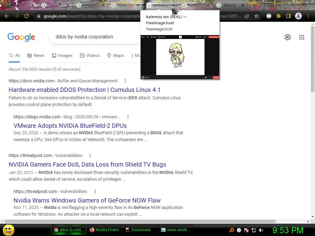Open the Google apps grid

[x=302, y=37]
